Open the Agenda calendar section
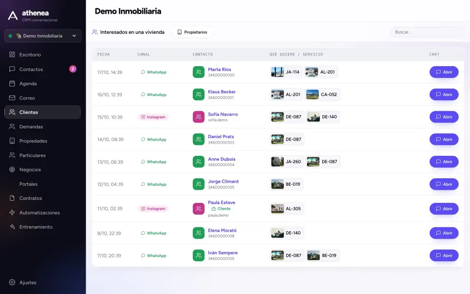Screen dimensions: 470x294 [28, 84]
